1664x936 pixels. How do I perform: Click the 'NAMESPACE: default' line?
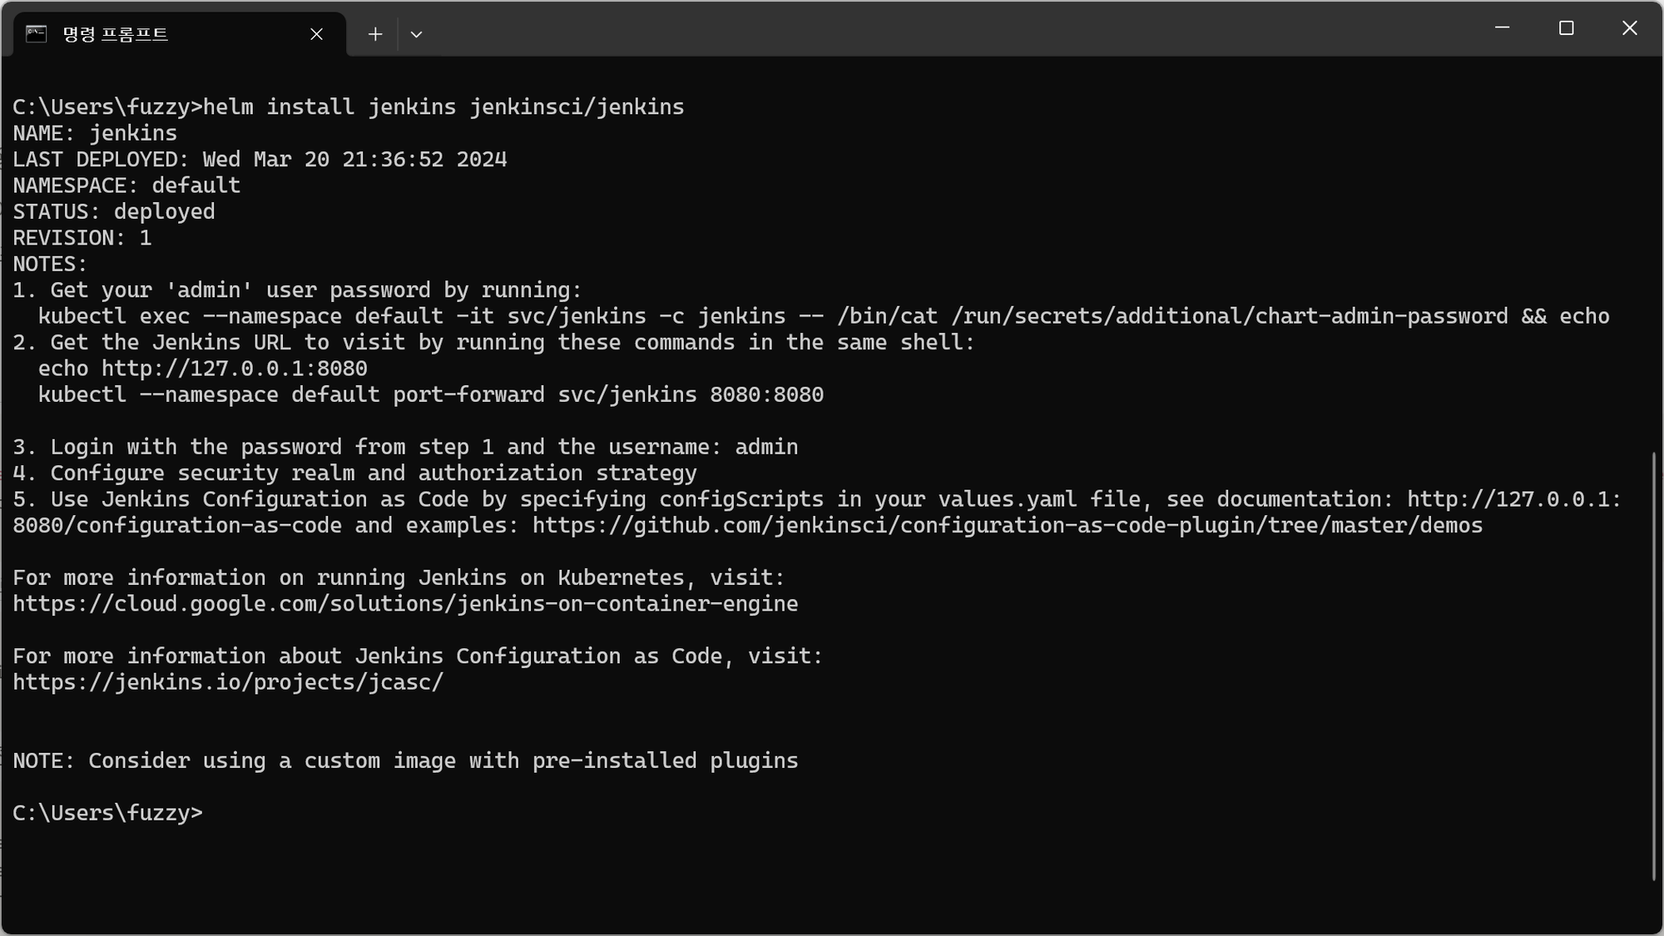coord(126,186)
